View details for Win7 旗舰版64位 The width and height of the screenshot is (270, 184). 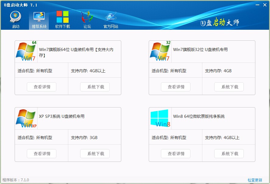pyautogui.click(x=41, y=87)
